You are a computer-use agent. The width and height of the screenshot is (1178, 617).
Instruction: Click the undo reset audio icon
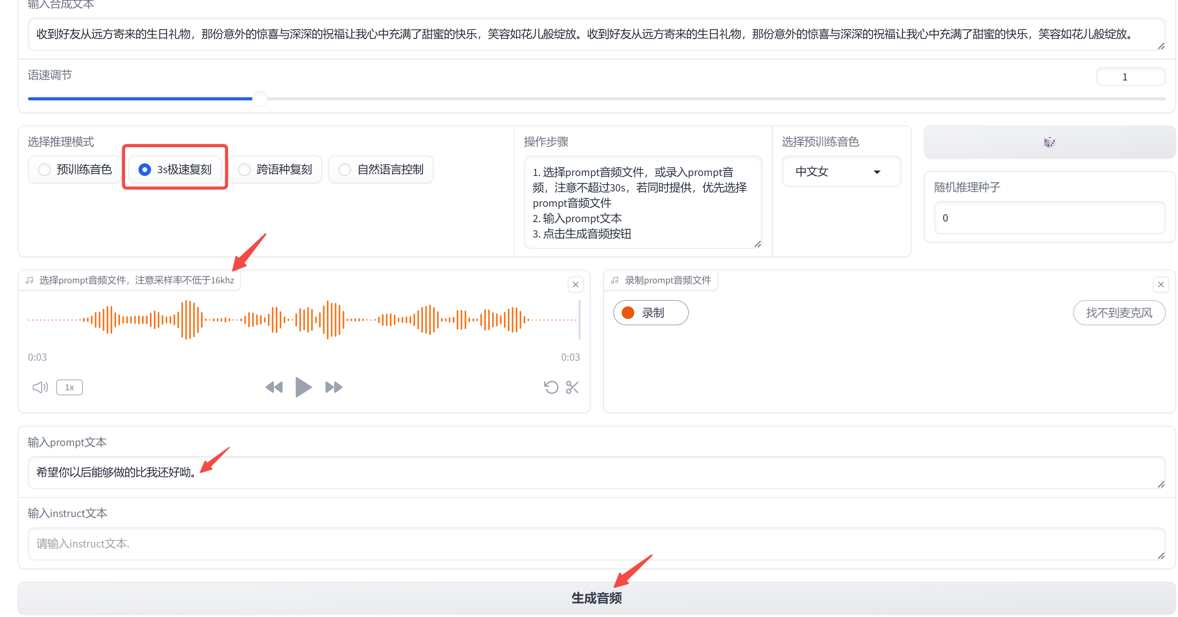point(551,388)
